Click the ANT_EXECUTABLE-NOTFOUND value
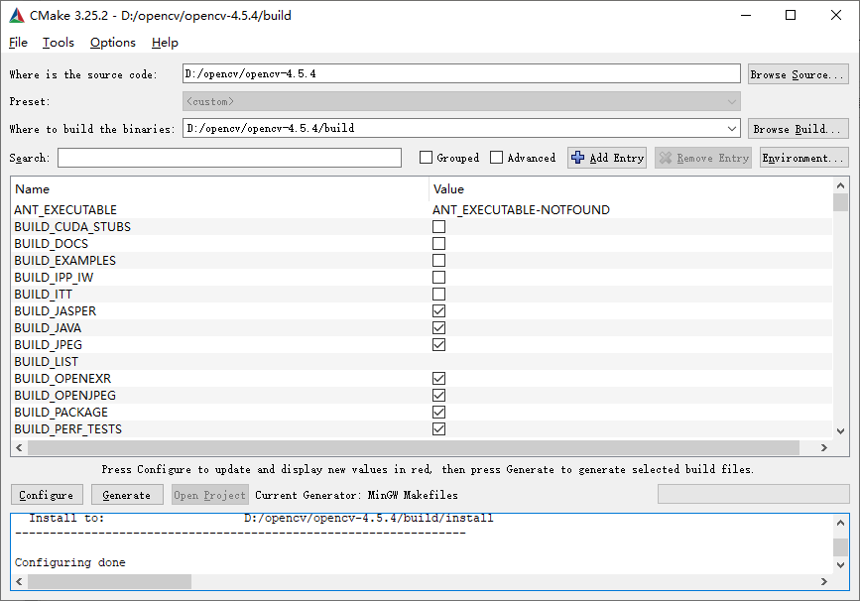Image resolution: width=860 pixels, height=601 pixels. [521, 210]
